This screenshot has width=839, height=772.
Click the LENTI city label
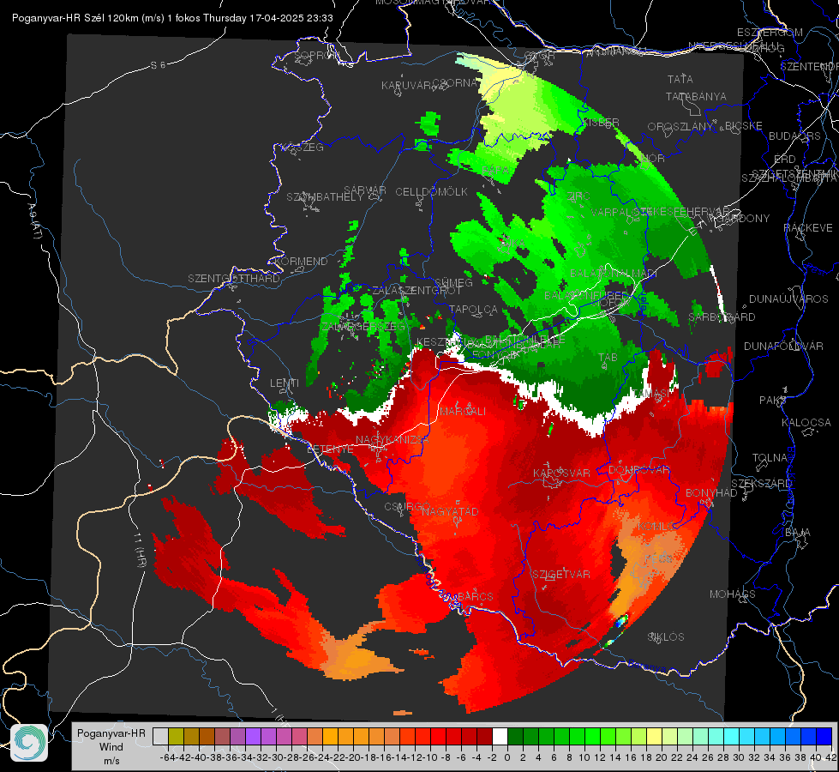[x=285, y=383]
